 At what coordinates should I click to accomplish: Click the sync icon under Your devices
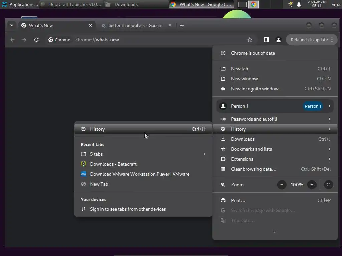point(83,209)
